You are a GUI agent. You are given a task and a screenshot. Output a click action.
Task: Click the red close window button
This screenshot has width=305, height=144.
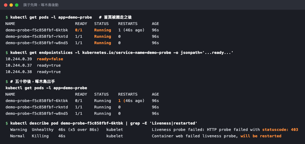6,5
